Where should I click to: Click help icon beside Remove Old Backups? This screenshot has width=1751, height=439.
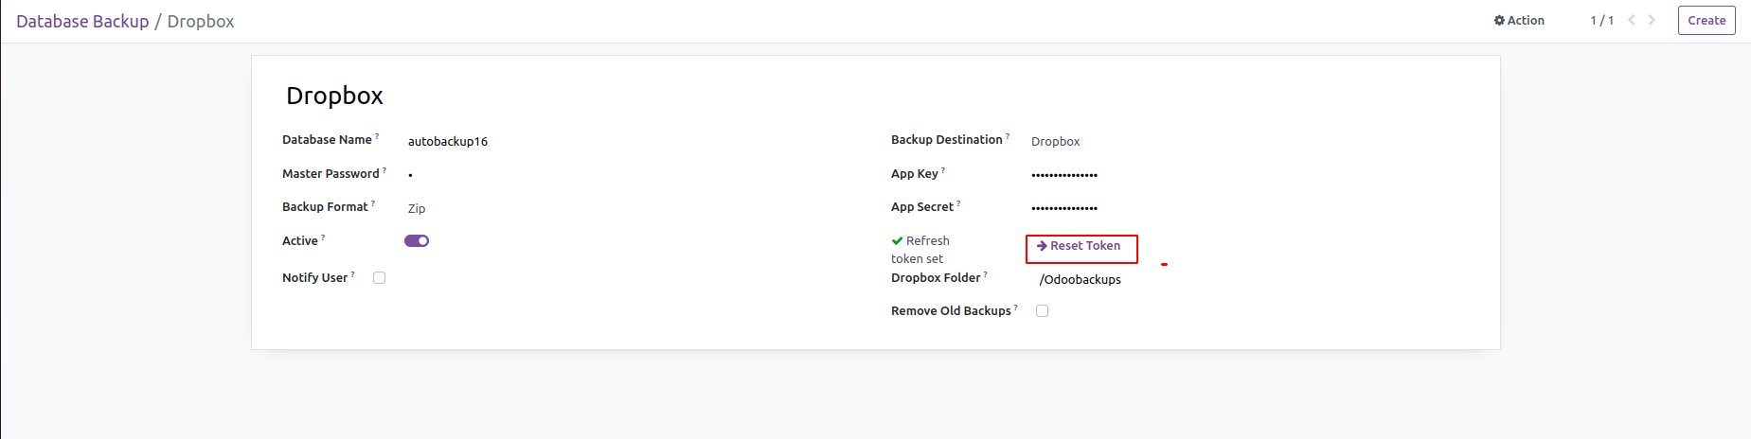(x=1016, y=307)
